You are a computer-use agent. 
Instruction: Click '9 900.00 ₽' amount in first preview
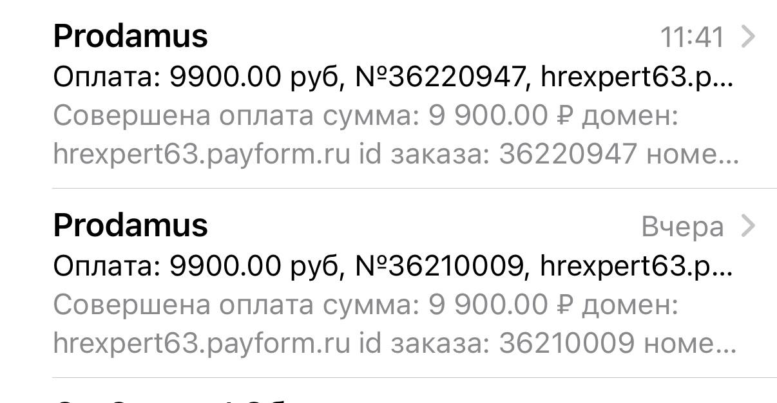point(498,117)
